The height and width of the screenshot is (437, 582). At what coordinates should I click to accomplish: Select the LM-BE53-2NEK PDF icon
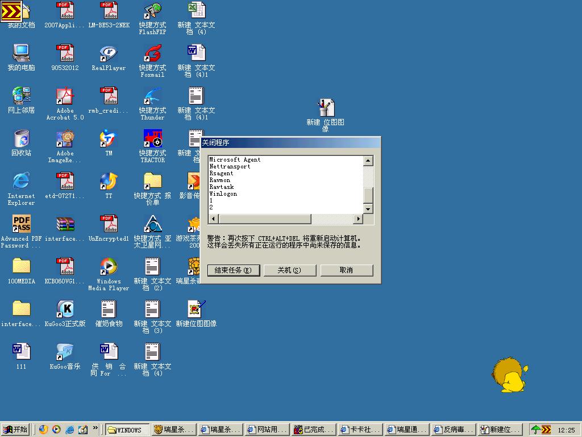tap(109, 14)
